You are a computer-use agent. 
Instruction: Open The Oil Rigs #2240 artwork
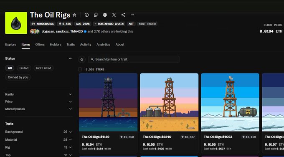(169, 102)
